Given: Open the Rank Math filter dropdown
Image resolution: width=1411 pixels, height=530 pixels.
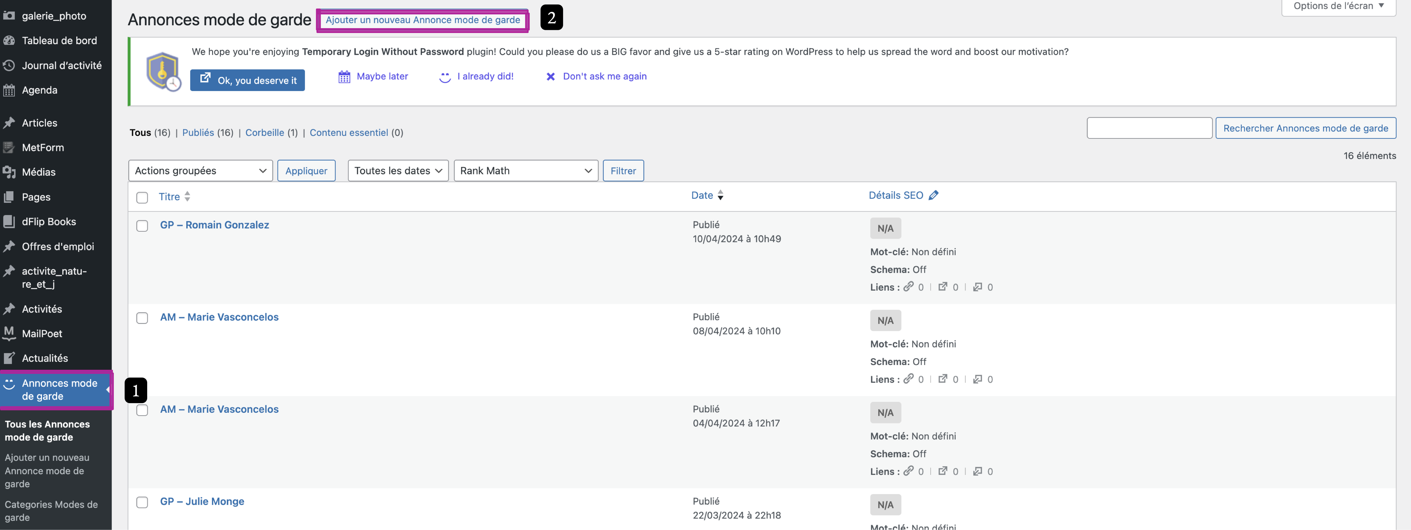Looking at the screenshot, I should pos(525,171).
